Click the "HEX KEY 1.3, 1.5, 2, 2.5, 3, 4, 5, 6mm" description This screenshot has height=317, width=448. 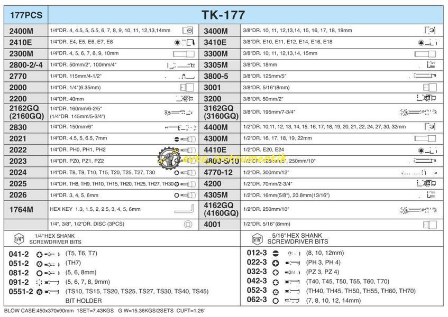95,209
